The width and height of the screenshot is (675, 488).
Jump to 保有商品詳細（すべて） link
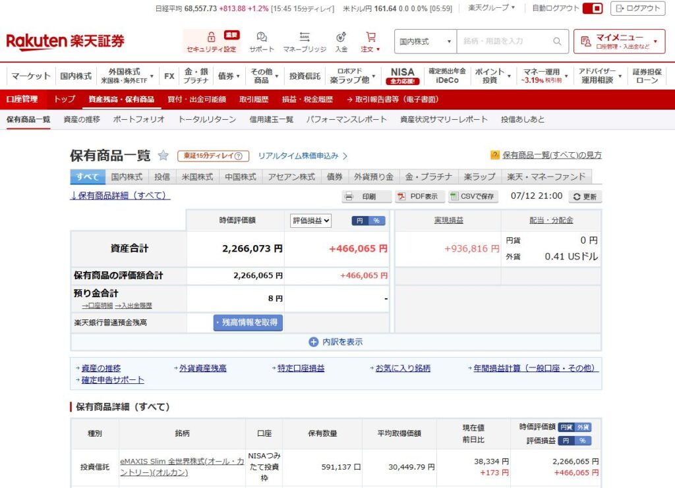point(120,196)
